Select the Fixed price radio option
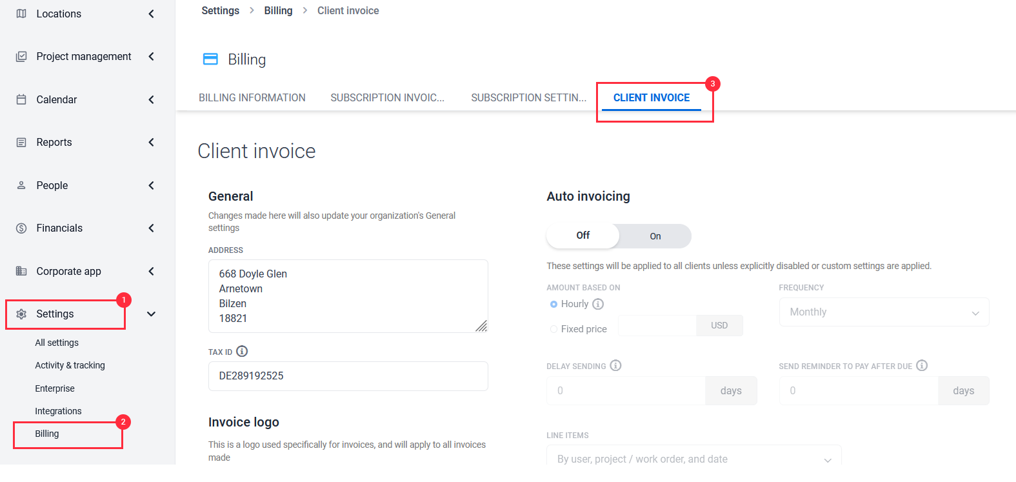This screenshot has height=482, width=1016. (x=553, y=329)
